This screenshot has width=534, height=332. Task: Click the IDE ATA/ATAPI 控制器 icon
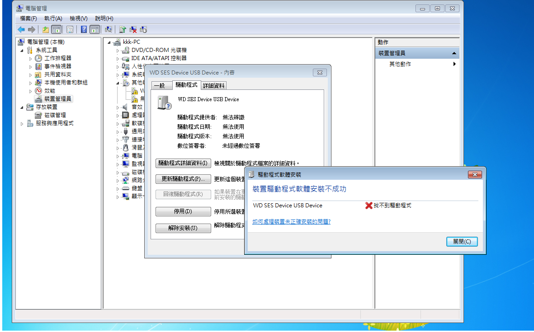coord(125,59)
